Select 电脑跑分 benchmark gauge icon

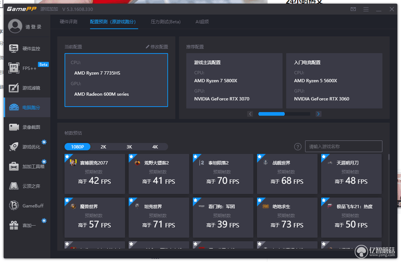14,107
